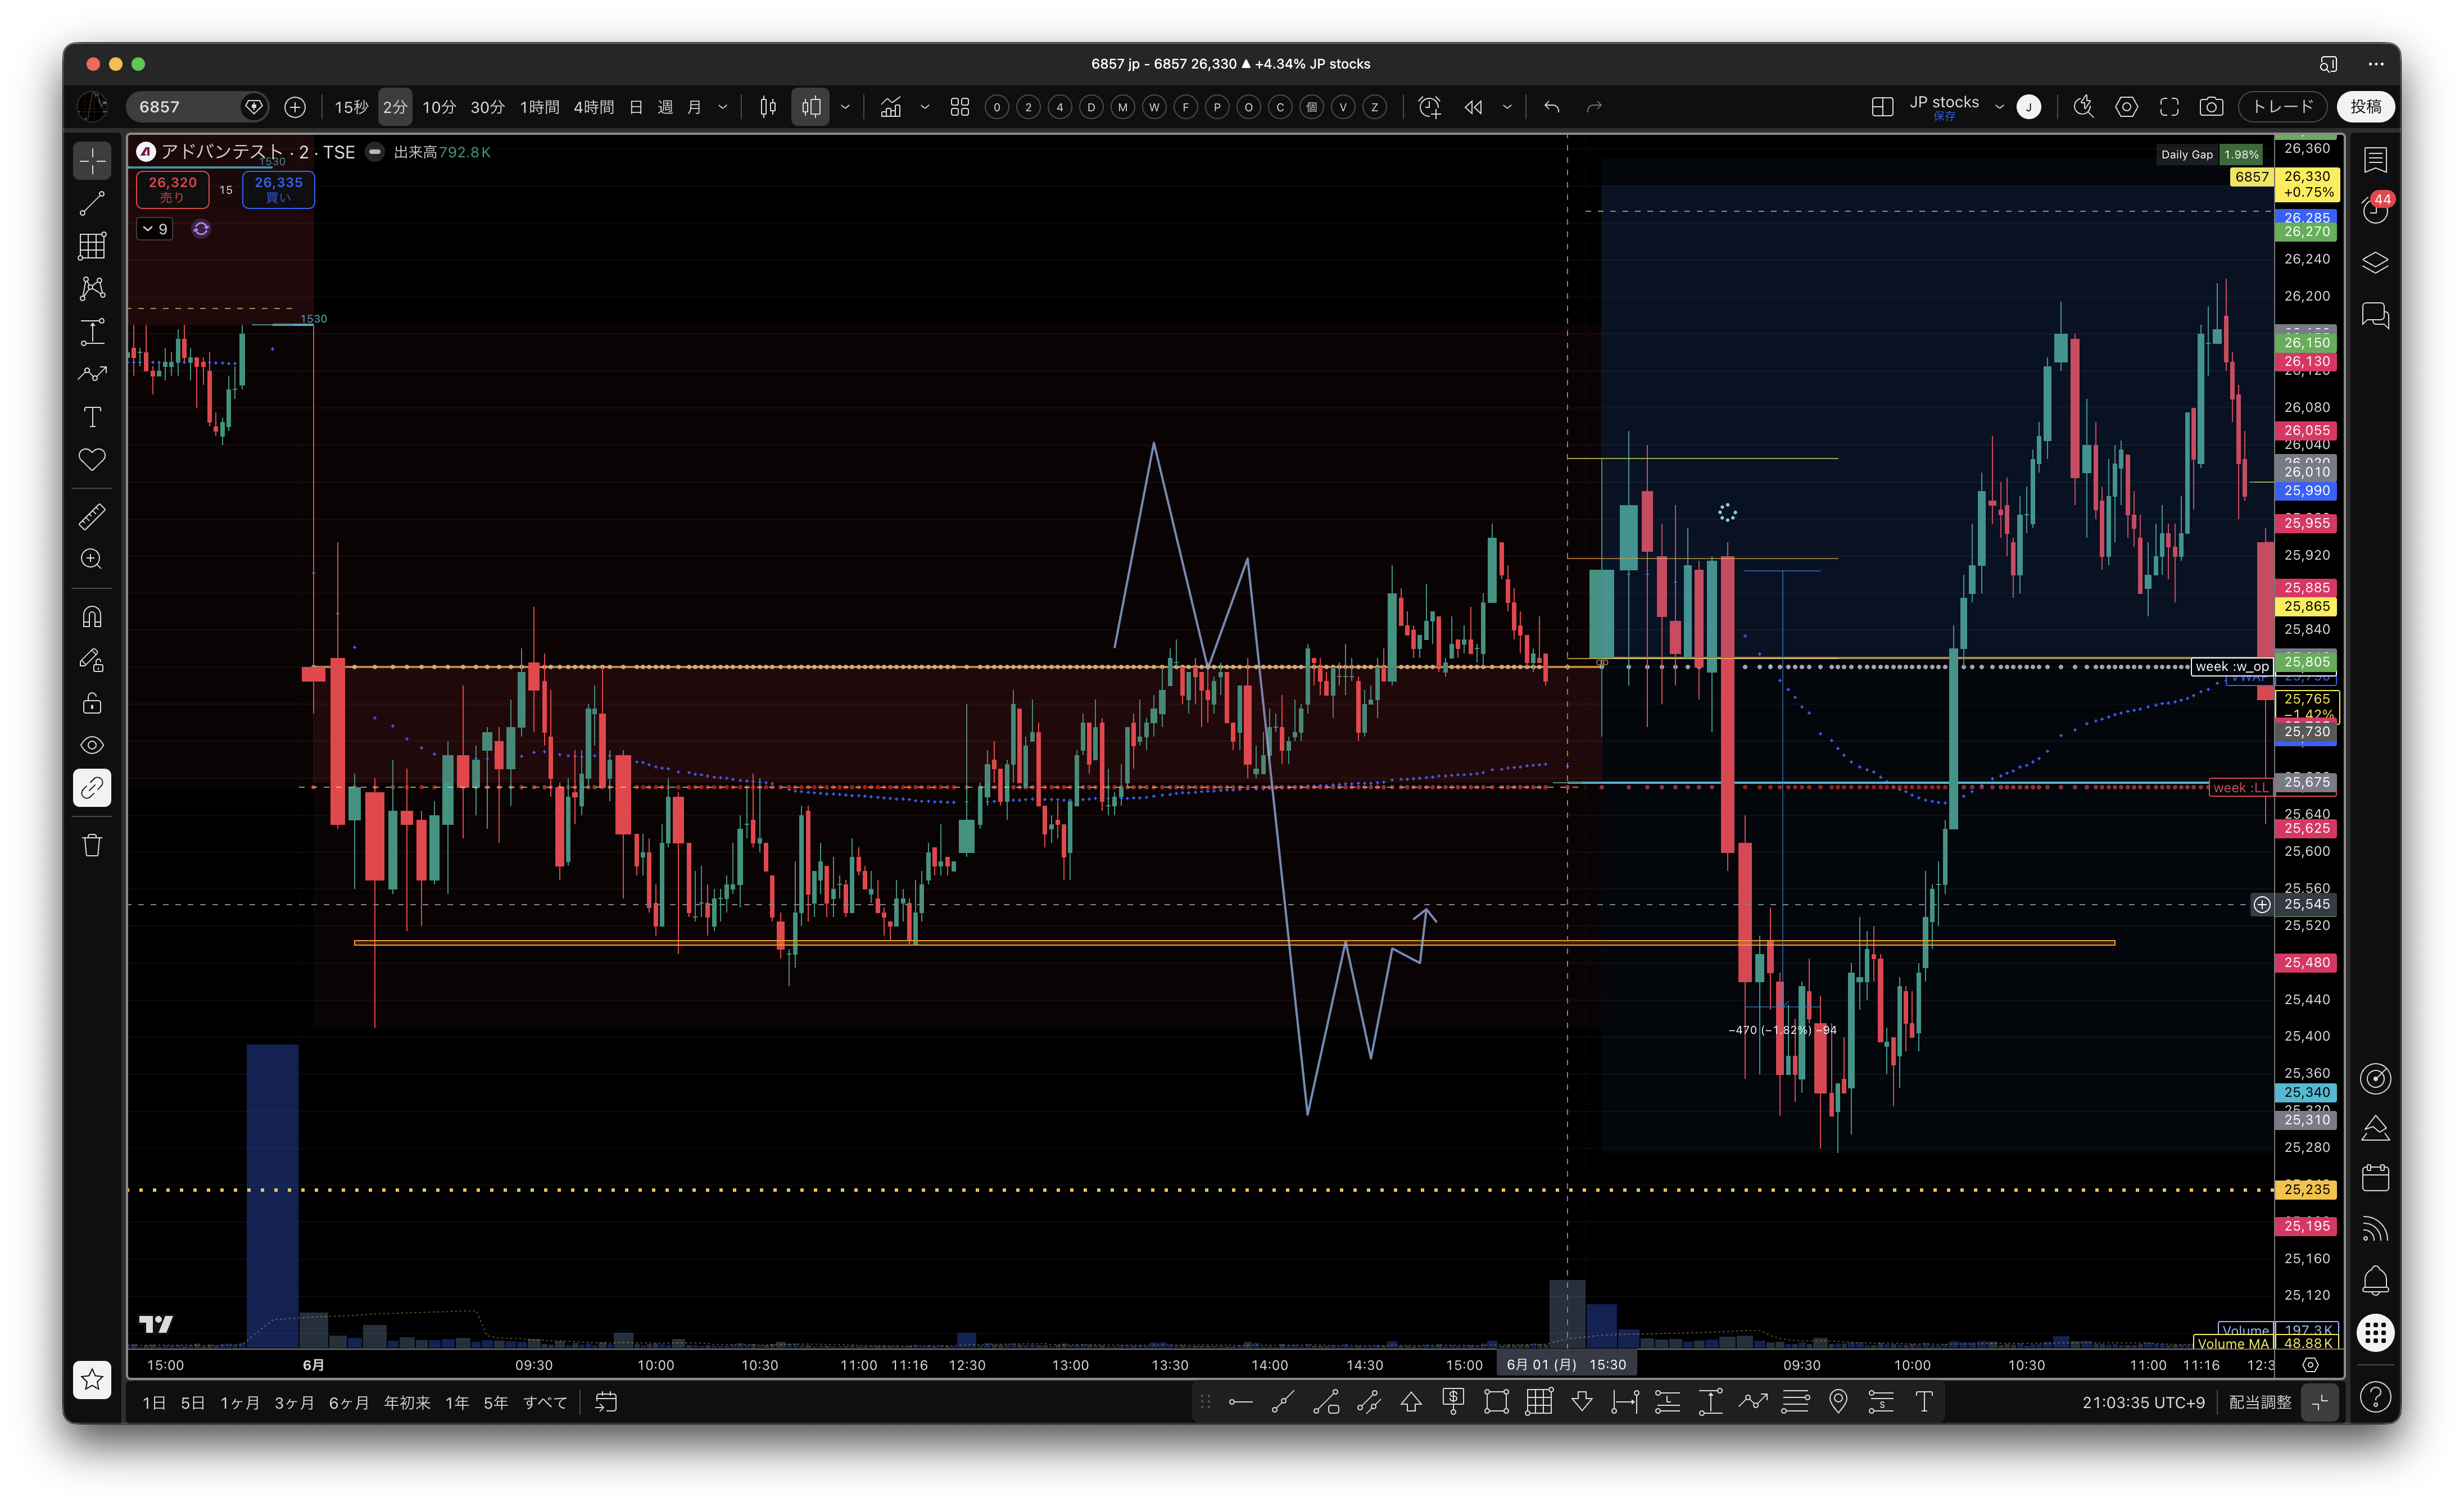Toggle magnet mode for drawings
2464x1507 pixels.
(x=92, y=617)
